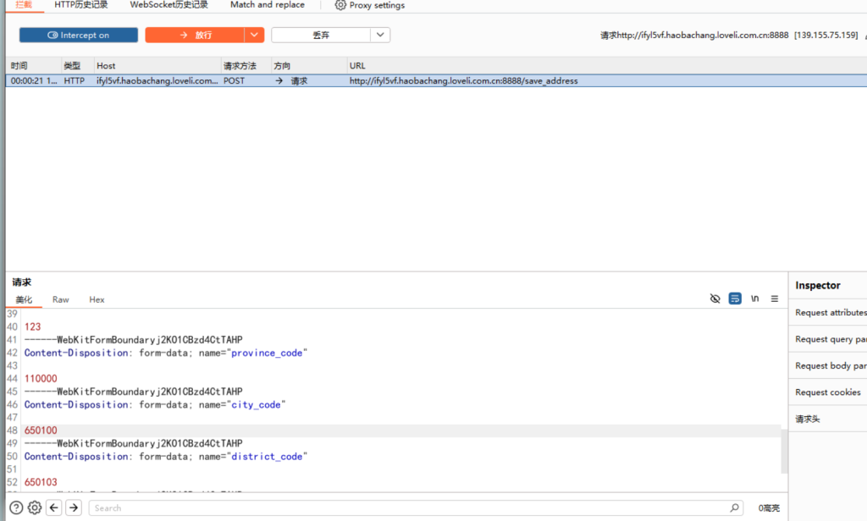867x521 pixels.
Task: Open search settings gear icon
Action: point(35,507)
